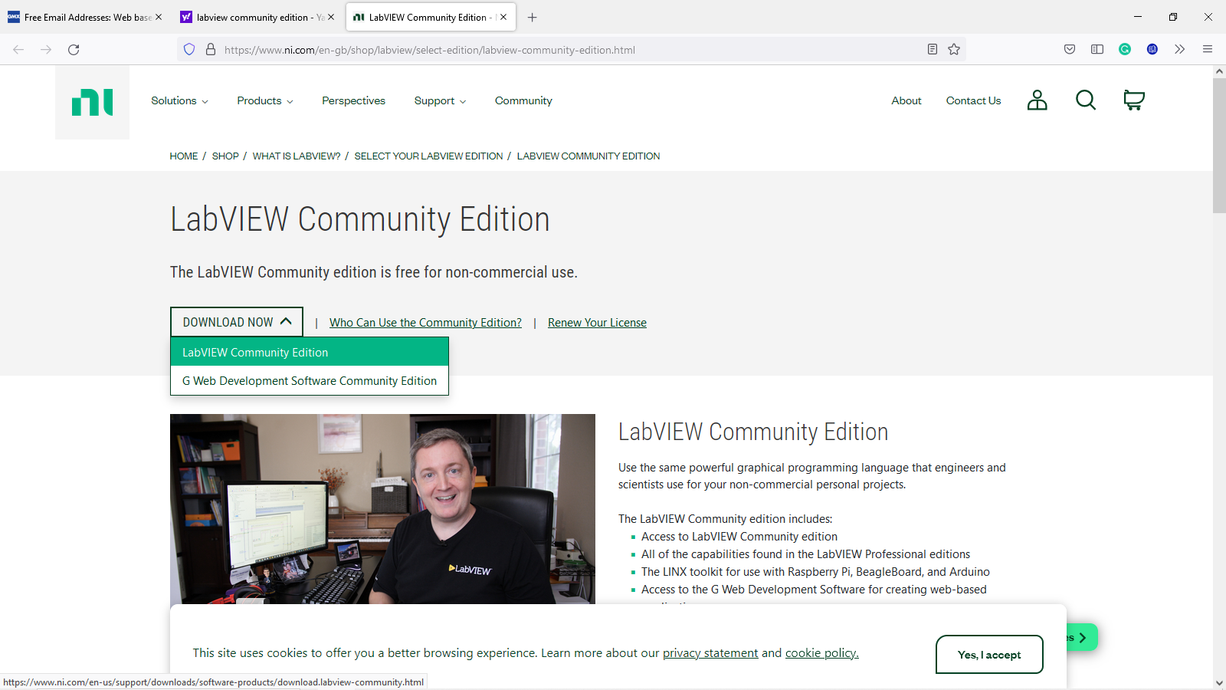Open a new browser tab
This screenshot has width=1226, height=690.
tap(533, 18)
